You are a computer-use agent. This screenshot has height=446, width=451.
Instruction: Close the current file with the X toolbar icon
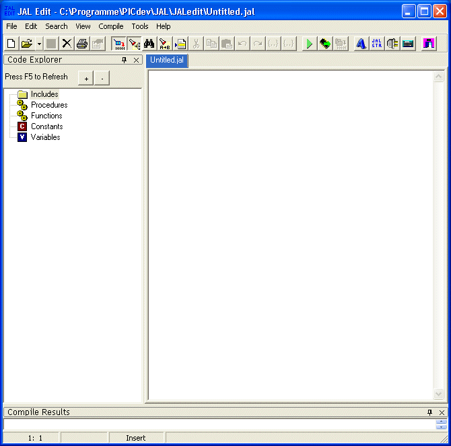67,44
